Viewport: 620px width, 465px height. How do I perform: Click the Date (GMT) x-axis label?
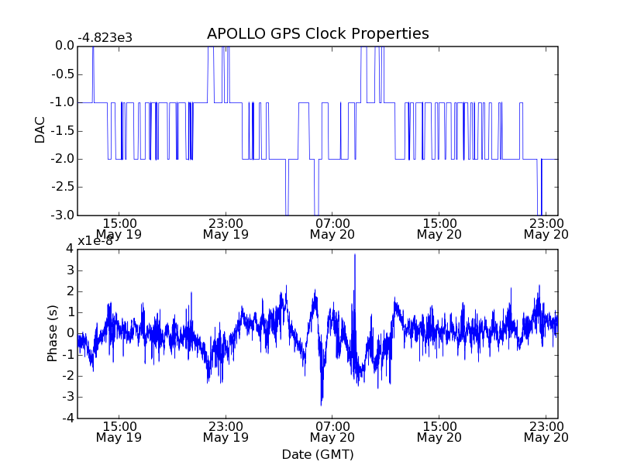pyautogui.click(x=318, y=455)
